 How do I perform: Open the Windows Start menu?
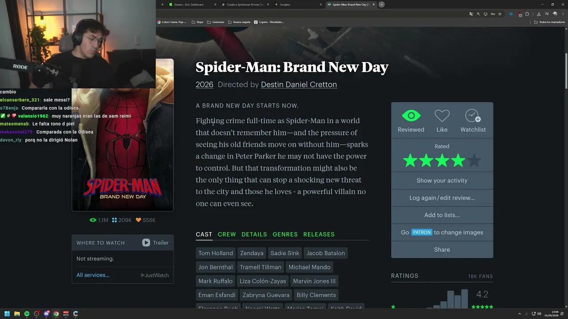coord(7,314)
